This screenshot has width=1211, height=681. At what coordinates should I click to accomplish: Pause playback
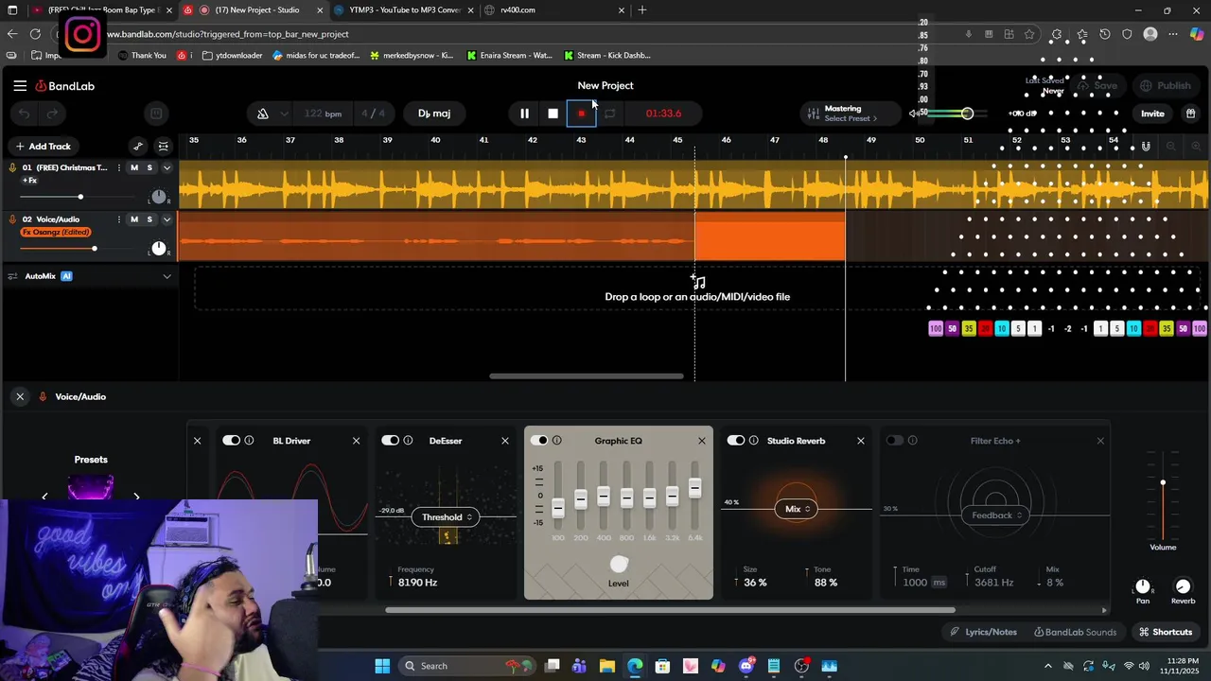point(524,113)
